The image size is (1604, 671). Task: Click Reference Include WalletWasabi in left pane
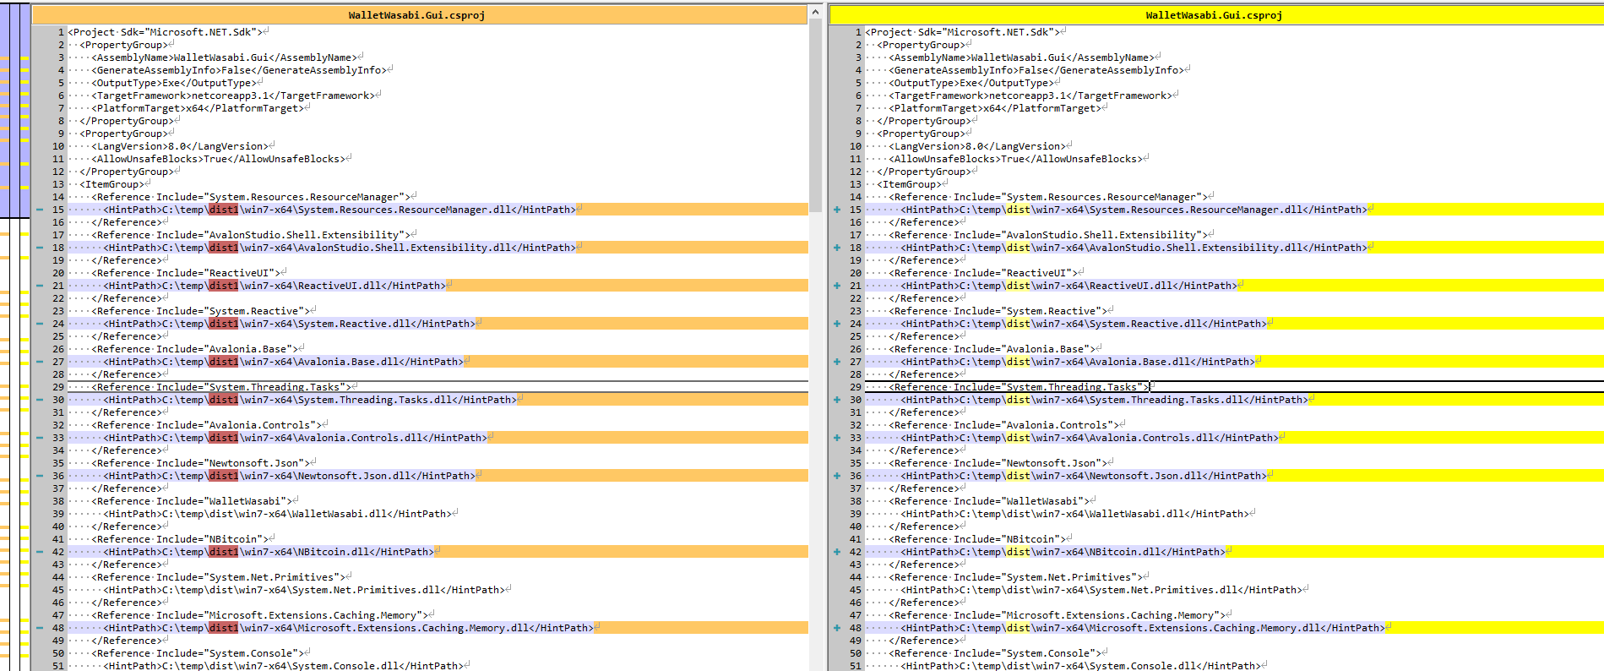tap(193, 501)
